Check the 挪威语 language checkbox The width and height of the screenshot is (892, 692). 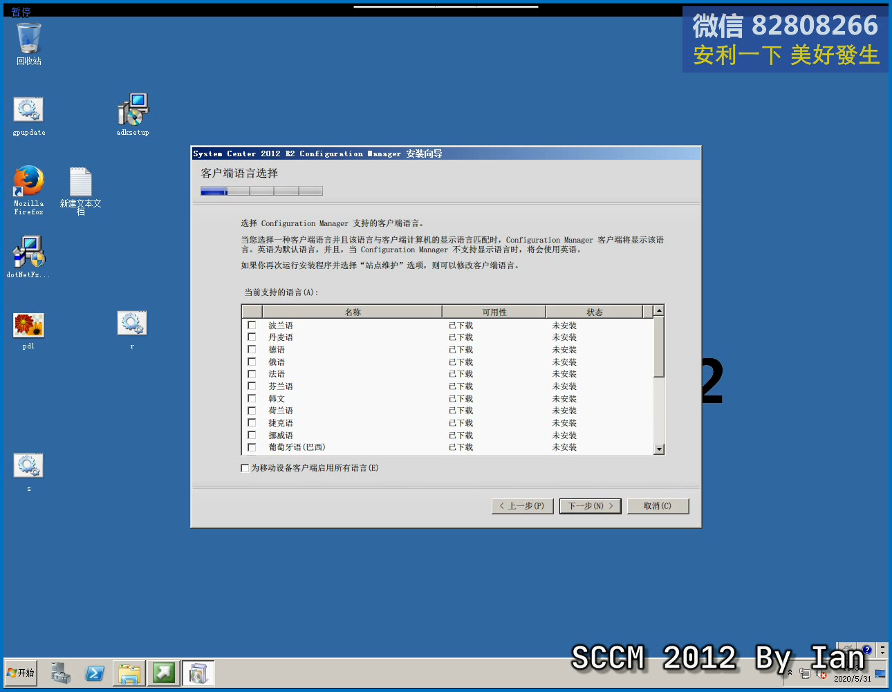(252, 435)
